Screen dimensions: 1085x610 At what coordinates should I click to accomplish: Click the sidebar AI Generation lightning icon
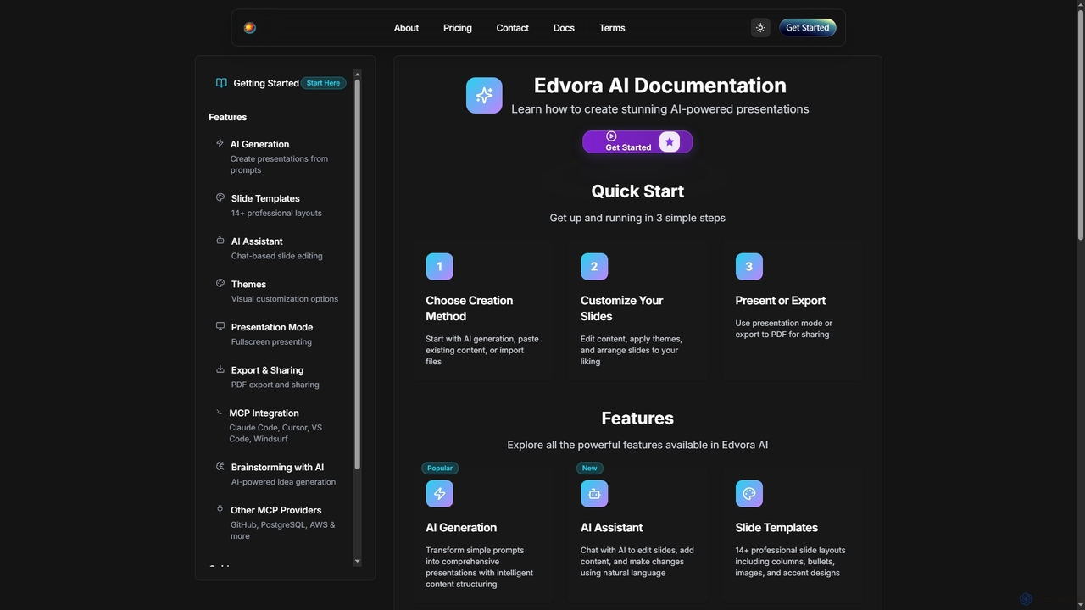coord(220,143)
